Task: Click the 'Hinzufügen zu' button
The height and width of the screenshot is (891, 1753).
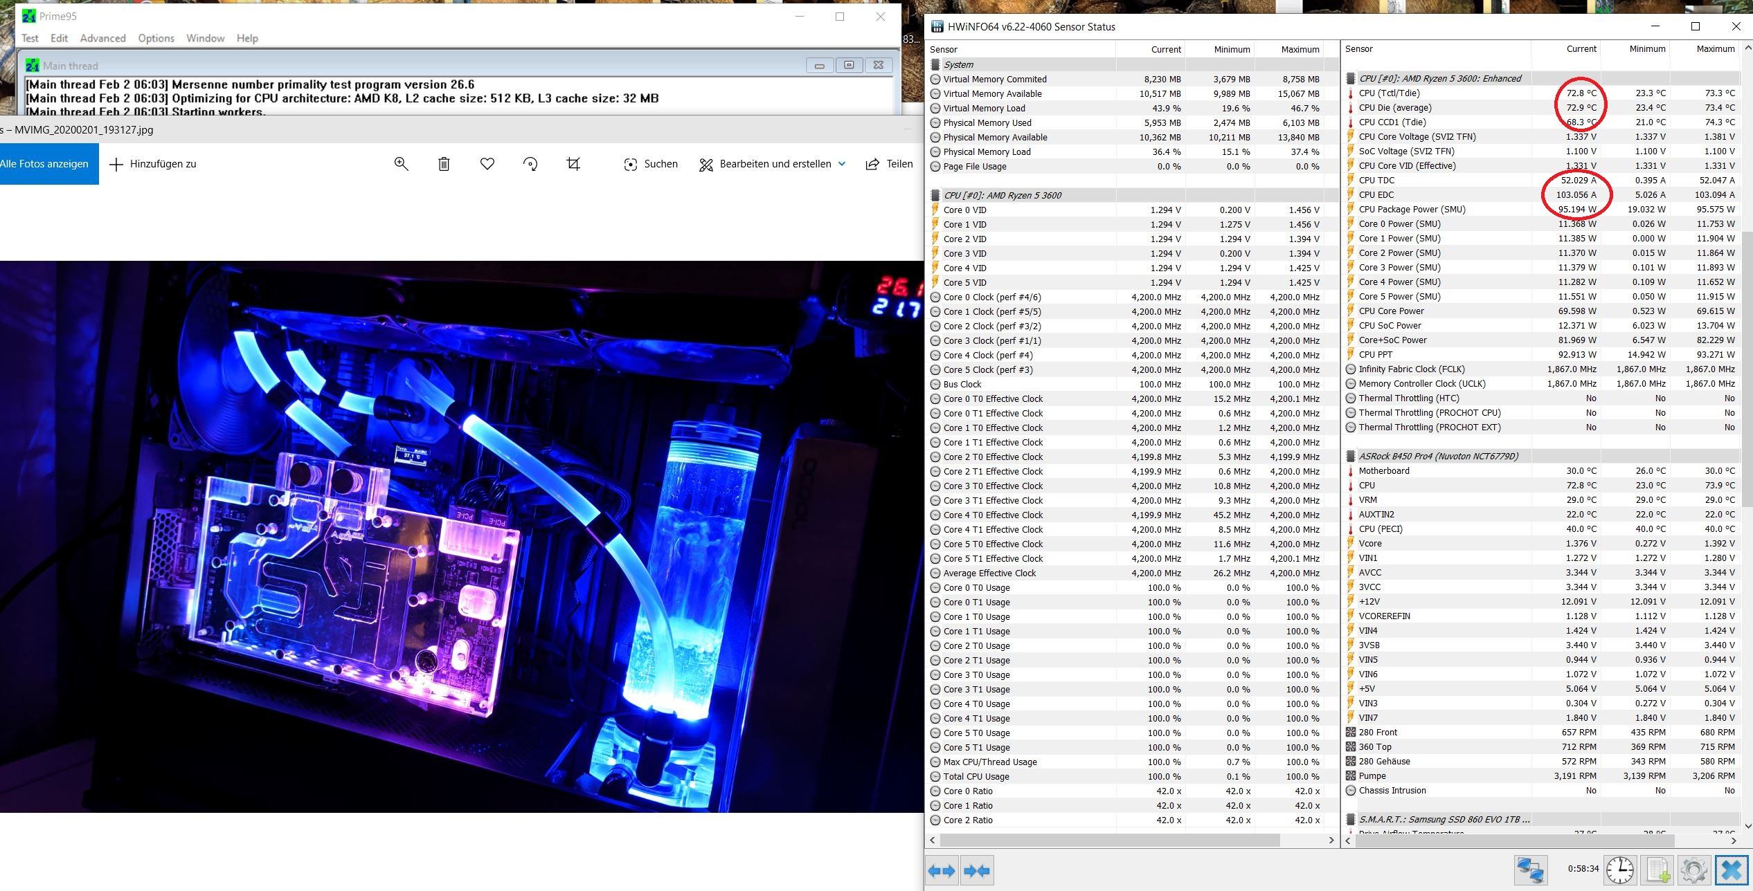Action: pos(153,164)
